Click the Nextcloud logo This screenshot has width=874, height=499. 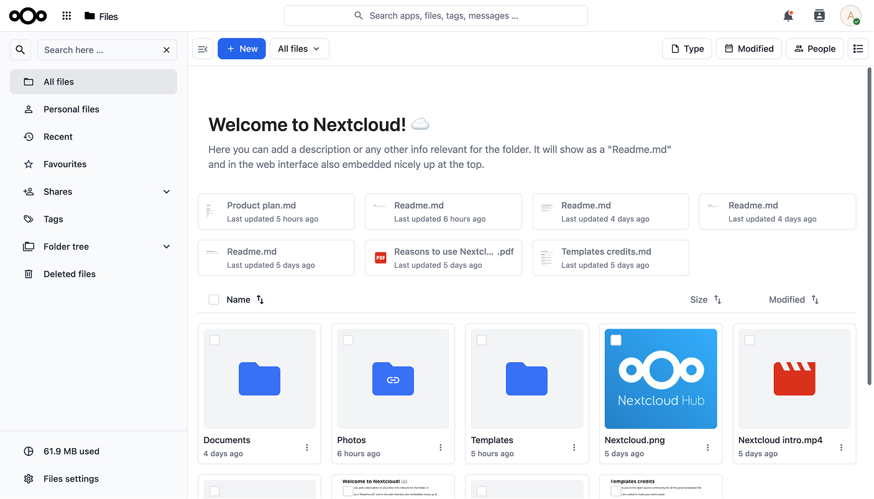pos(28,16)
